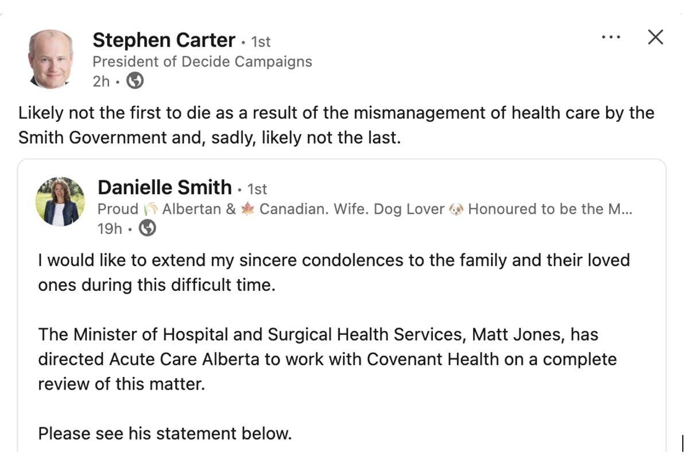Click the globe visibility icon on Stephen Carter's post
Image resolution: width=689 pixels, height=463 pixels.
coord(135,82)
